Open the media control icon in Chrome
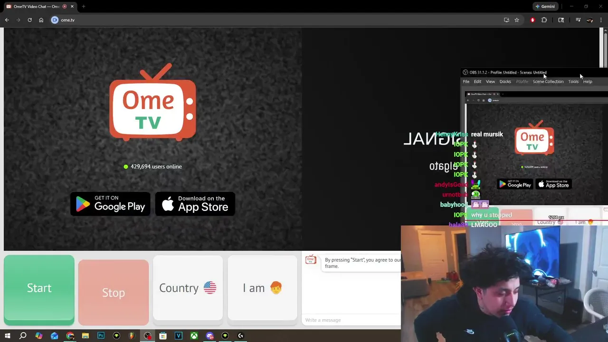 (578, 20)
